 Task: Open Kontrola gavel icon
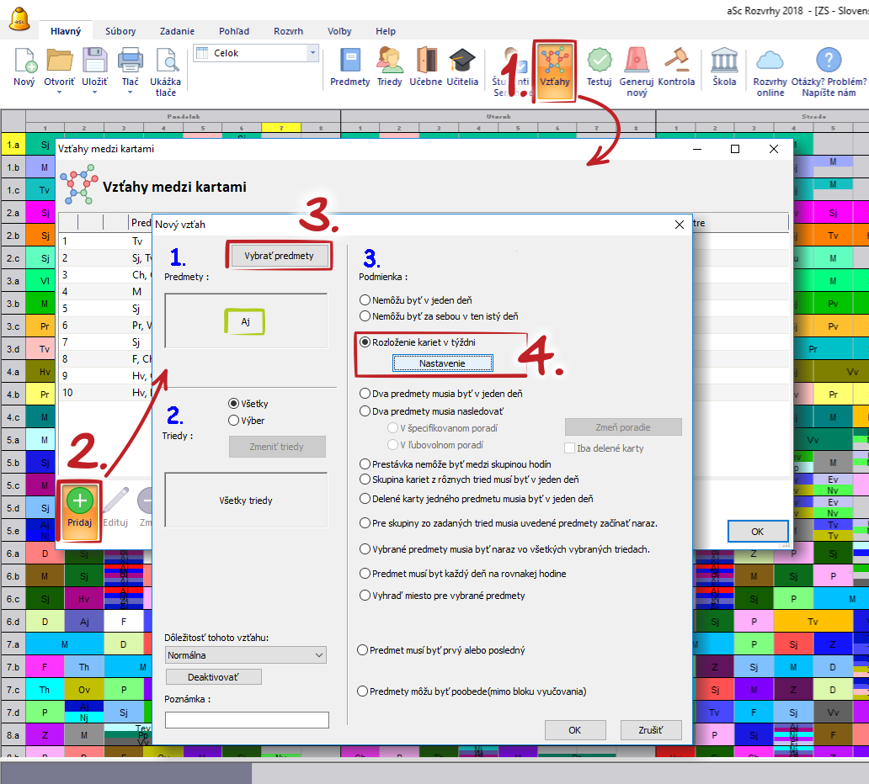[675, 61]
